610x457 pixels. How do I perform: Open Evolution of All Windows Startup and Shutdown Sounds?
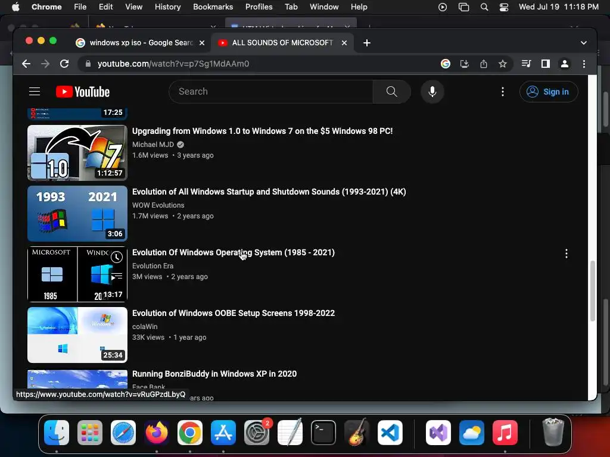click(x=269, y=192)
